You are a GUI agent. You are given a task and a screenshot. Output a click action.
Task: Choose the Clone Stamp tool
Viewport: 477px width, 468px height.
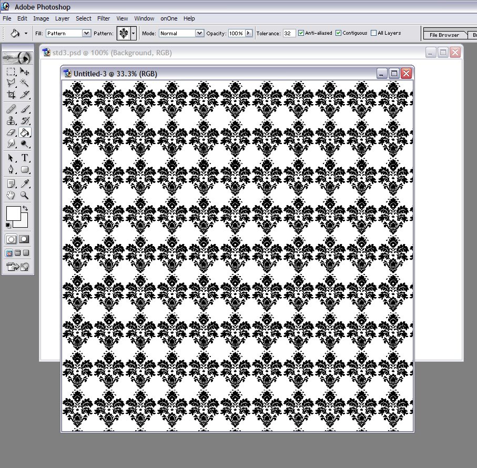pyautogui.click(x=11, y=121)
